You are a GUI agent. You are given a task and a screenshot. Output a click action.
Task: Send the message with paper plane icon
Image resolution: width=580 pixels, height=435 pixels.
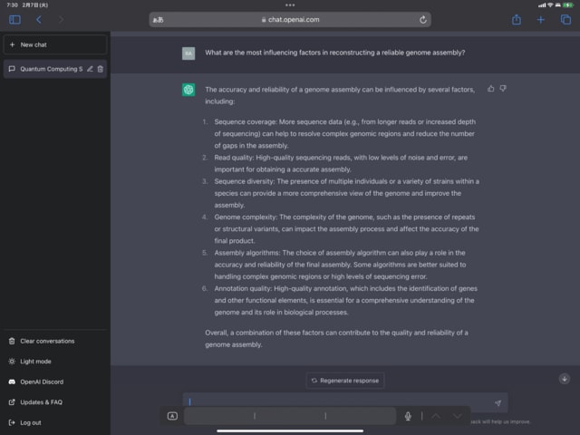point(498,402)
